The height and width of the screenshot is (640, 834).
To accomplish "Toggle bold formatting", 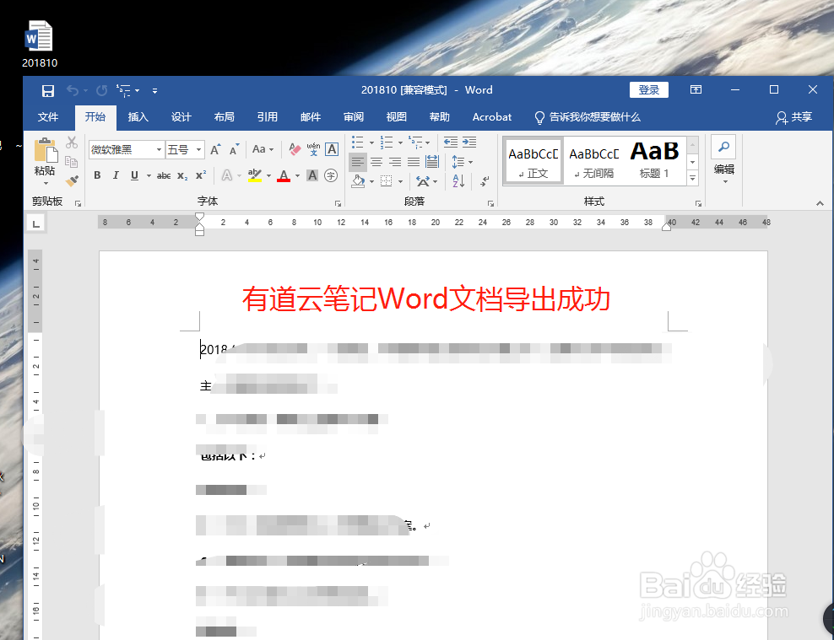I will point(97,175).
